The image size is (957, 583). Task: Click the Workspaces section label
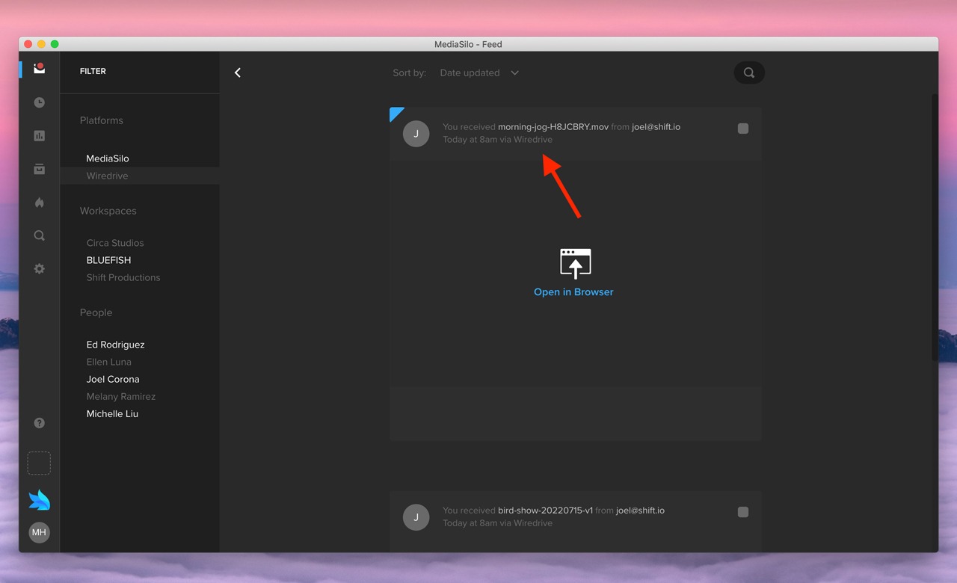point(108,211)
